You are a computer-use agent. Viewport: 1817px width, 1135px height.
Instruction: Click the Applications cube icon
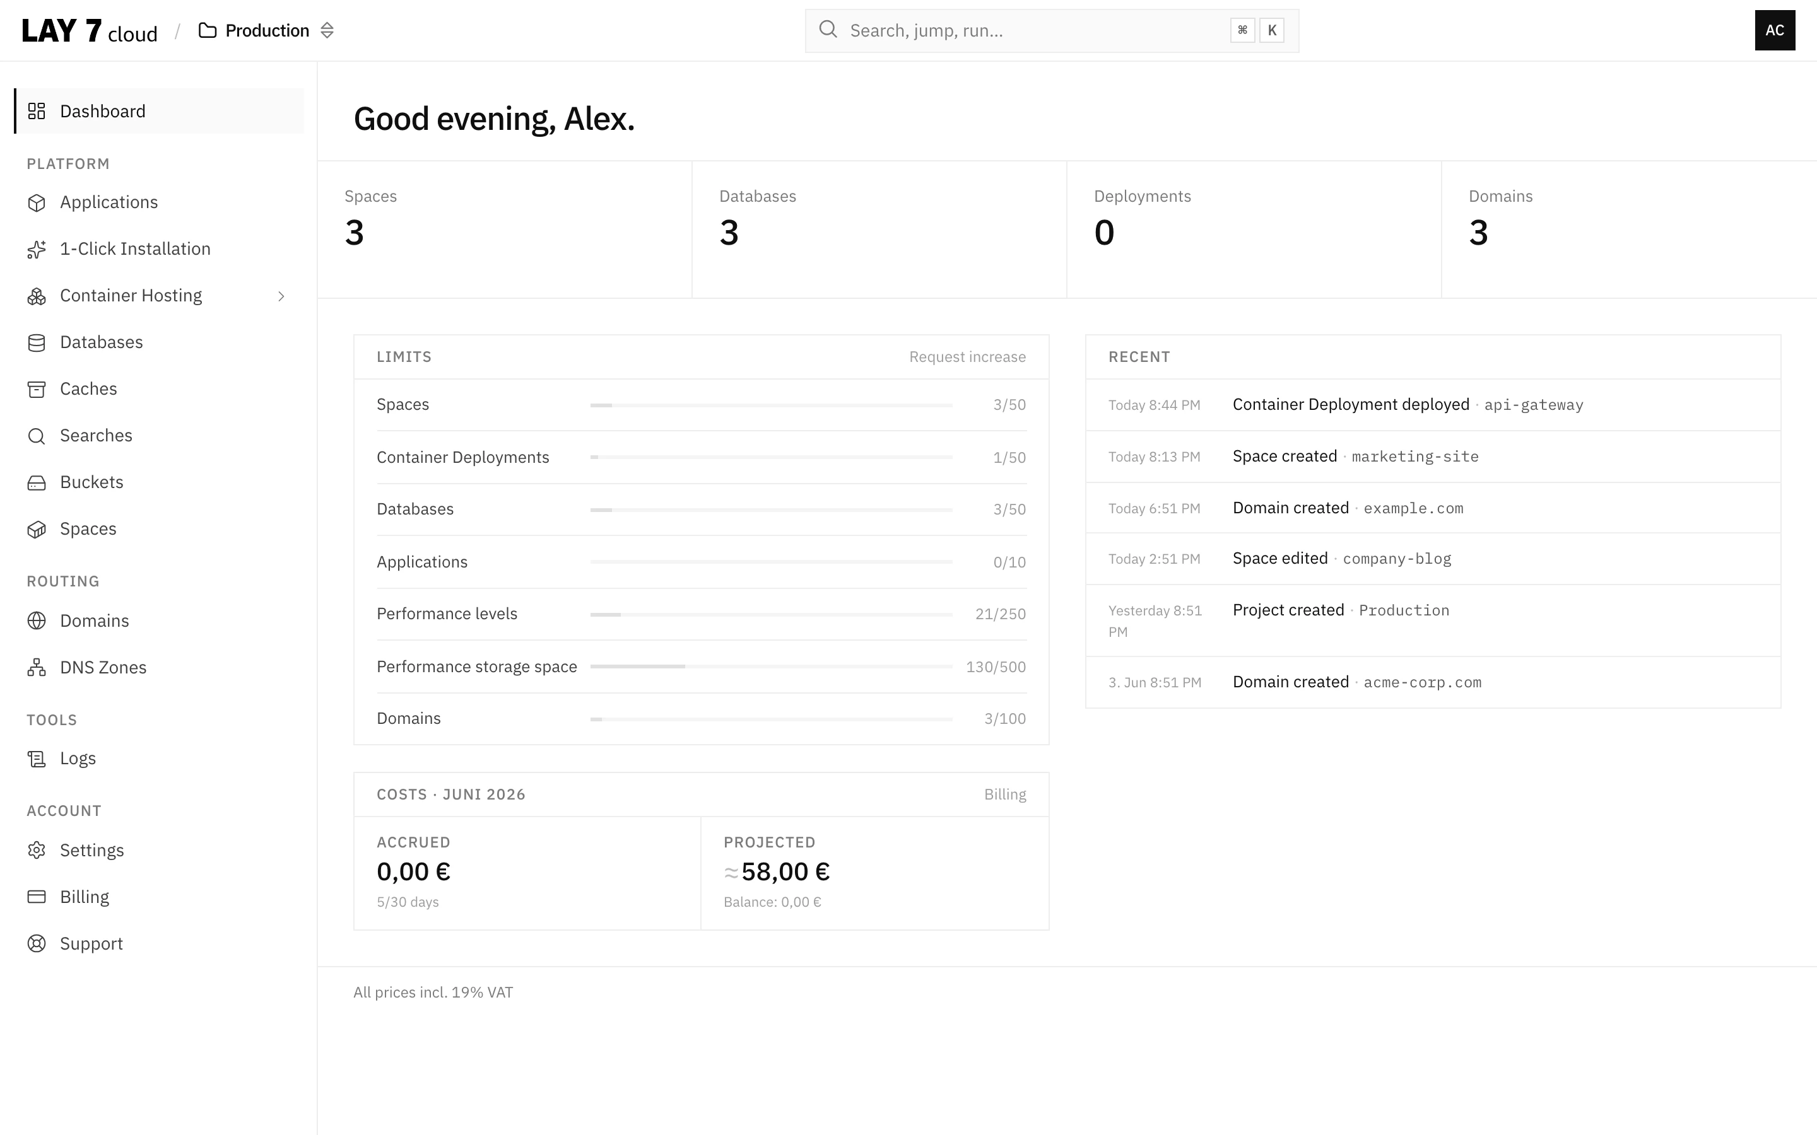point(36,202)
